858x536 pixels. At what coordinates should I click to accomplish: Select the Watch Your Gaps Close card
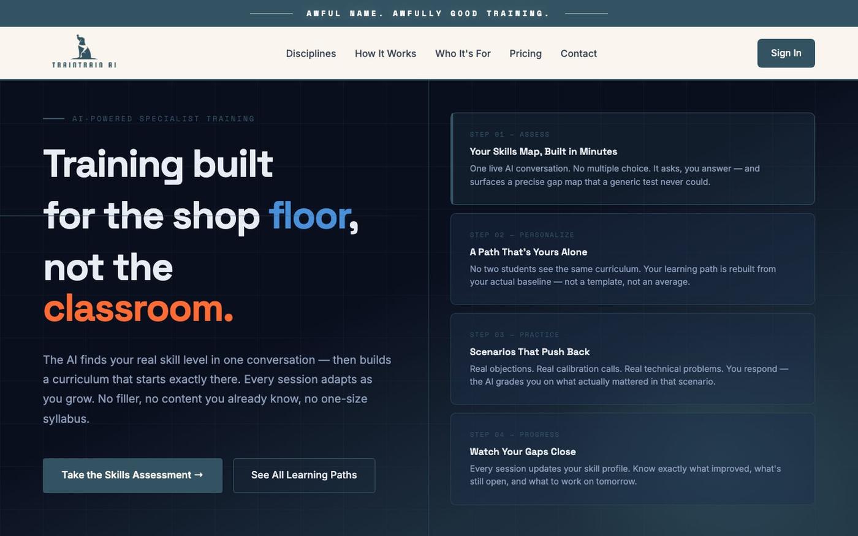[x=632, y=459]
